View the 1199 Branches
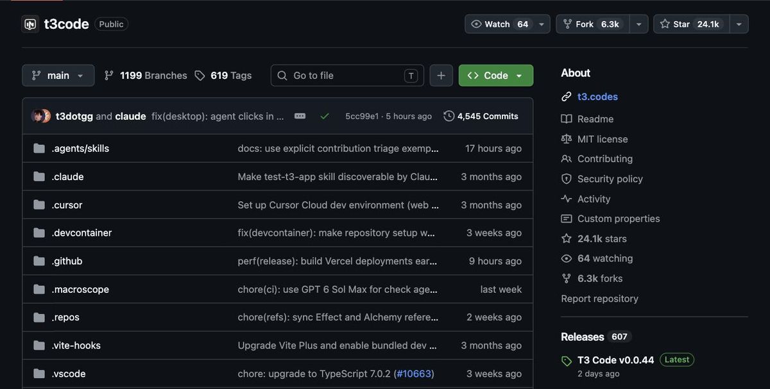The height and width of the screenshot is (389, 770). pos(146,76)
